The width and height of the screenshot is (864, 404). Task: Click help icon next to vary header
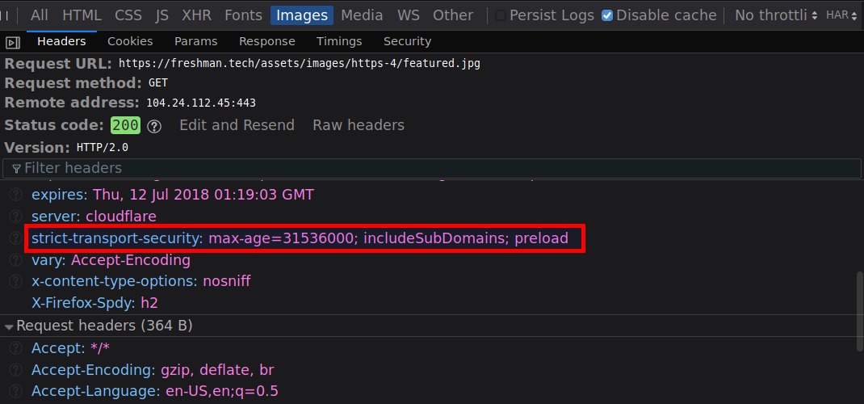(15, 261)
